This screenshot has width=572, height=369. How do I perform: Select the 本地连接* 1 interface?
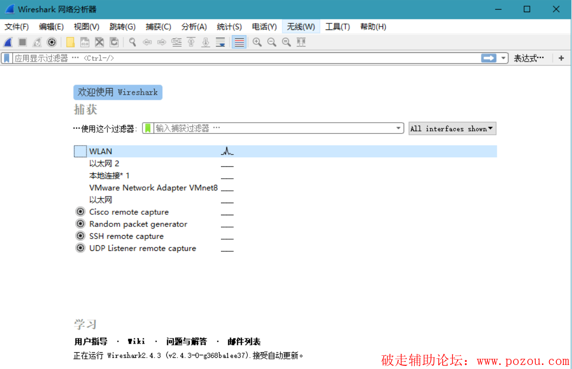point(285,176)
